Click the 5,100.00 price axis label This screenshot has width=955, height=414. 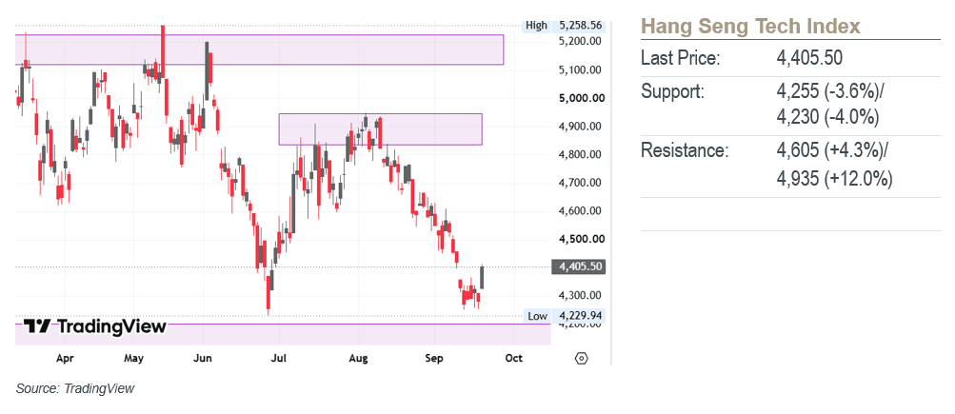pyautogui.click(x=580, y=70)
